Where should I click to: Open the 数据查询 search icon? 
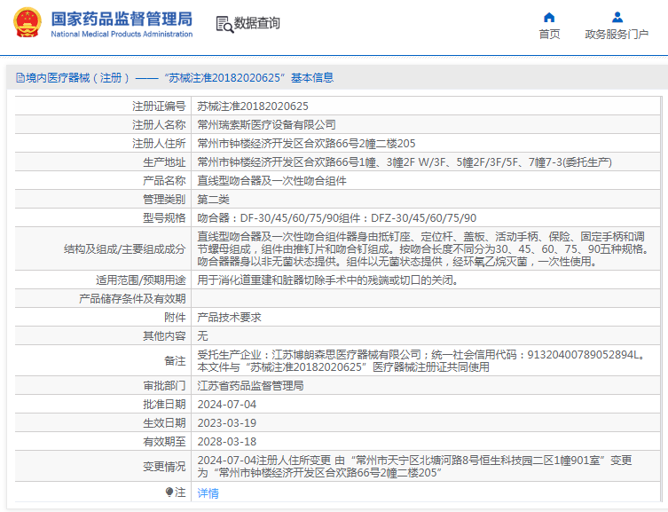coord(224,24)
